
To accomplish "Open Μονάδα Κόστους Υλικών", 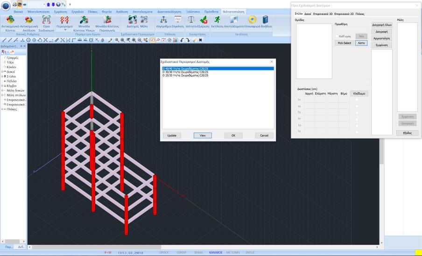I will (84, 20).
